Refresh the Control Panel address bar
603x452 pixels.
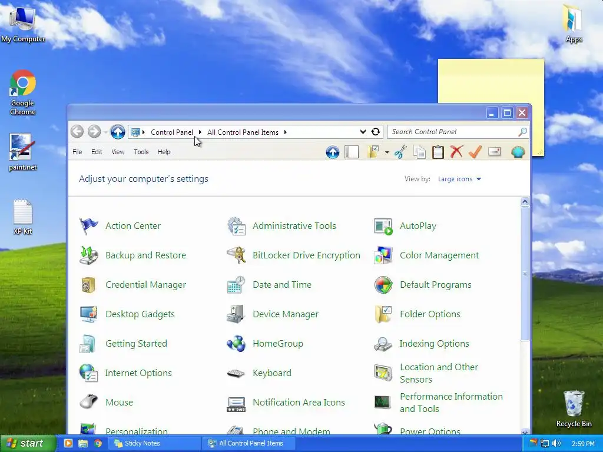coord(376,132)
